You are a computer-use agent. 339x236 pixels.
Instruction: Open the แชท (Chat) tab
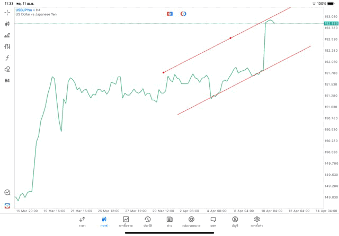tap(213, 222)
